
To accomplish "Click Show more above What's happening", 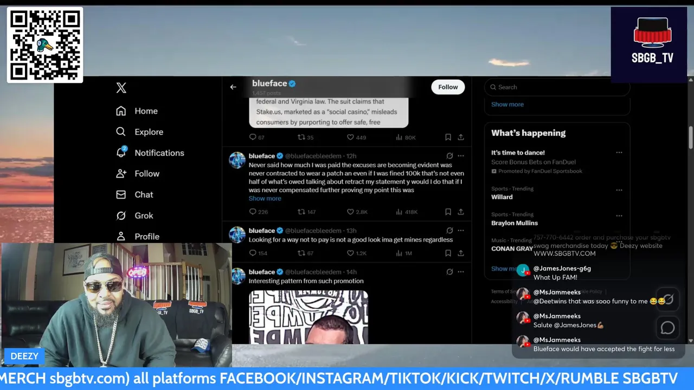I will (x=507, y=105).
